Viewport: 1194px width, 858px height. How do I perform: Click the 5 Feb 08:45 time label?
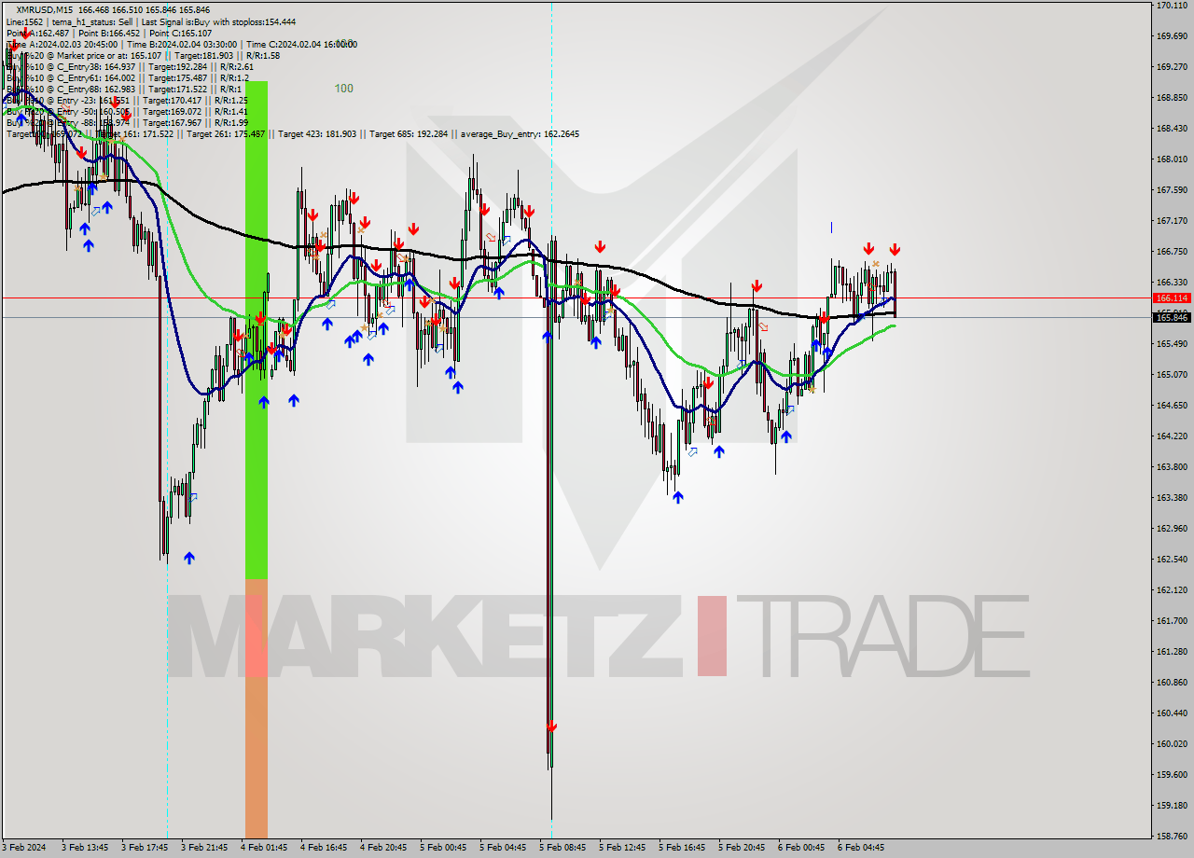(x=562, y=848)
